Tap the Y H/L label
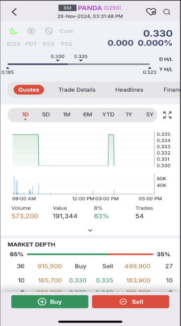Viewport: 181px width, 326px height. tap(166, 69)
